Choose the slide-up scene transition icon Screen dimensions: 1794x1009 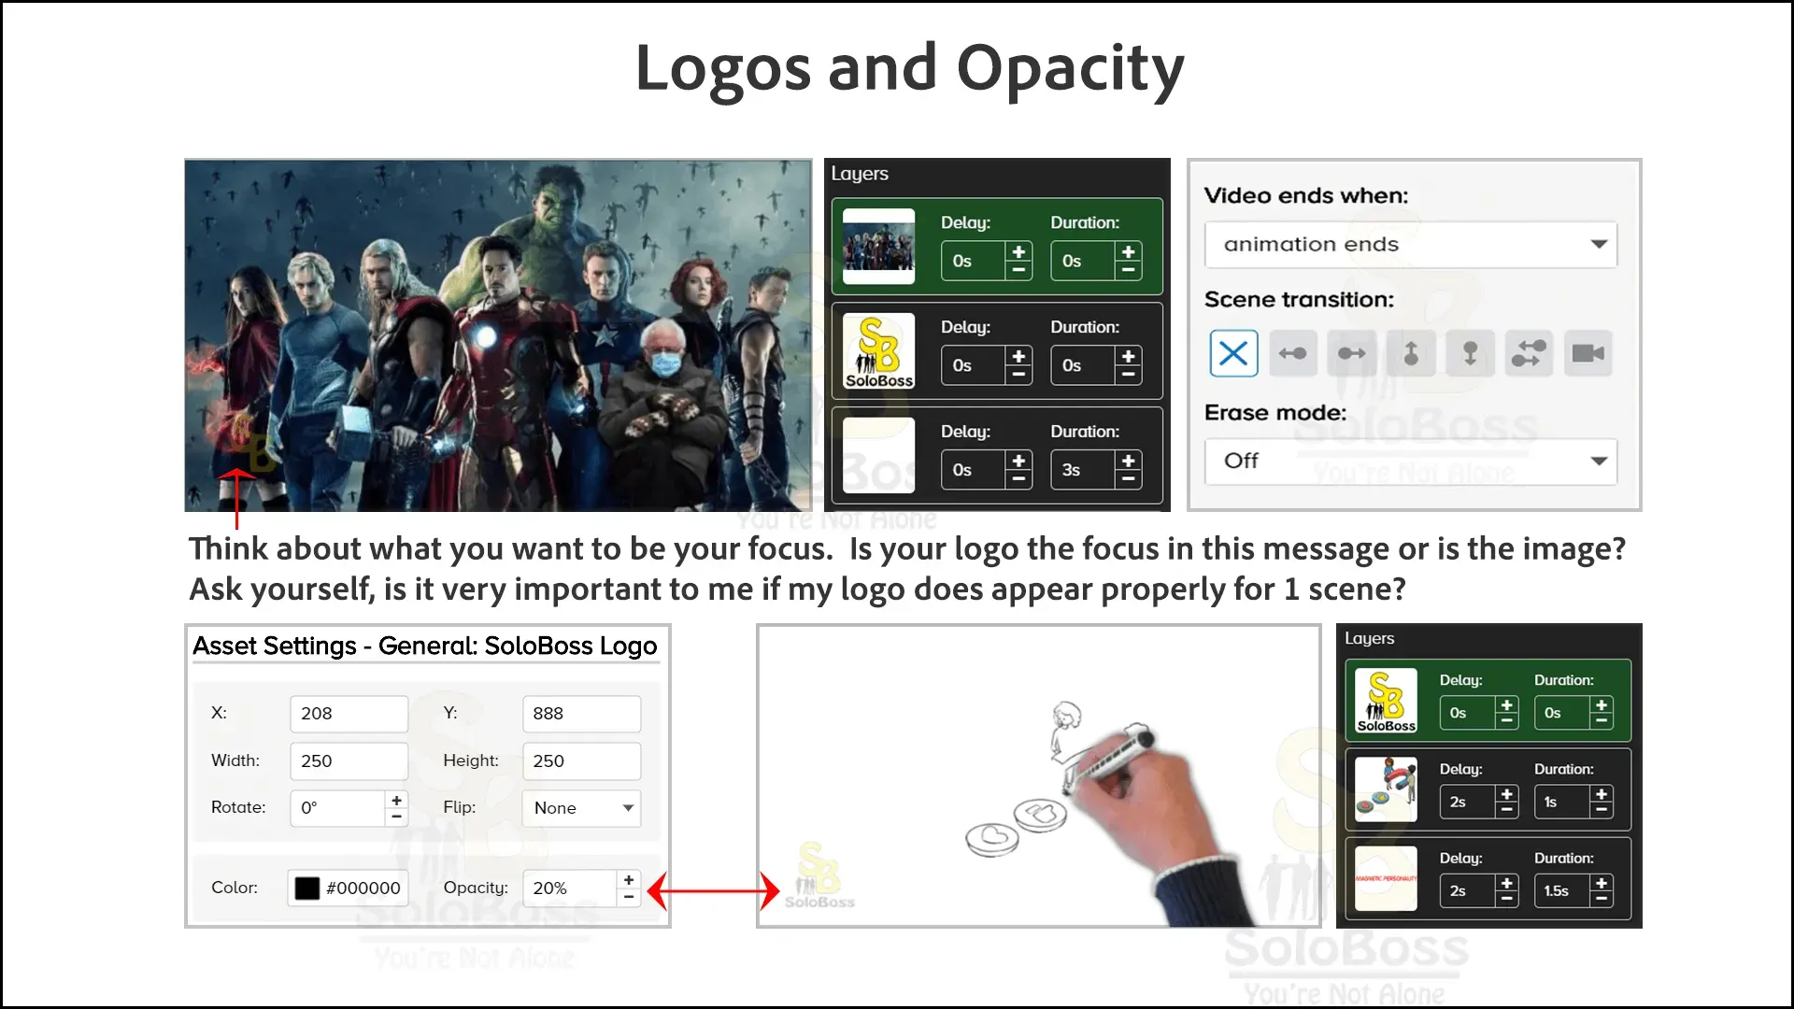[1411, 353]
